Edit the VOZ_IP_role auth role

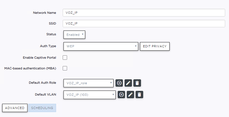pos(128,83)
